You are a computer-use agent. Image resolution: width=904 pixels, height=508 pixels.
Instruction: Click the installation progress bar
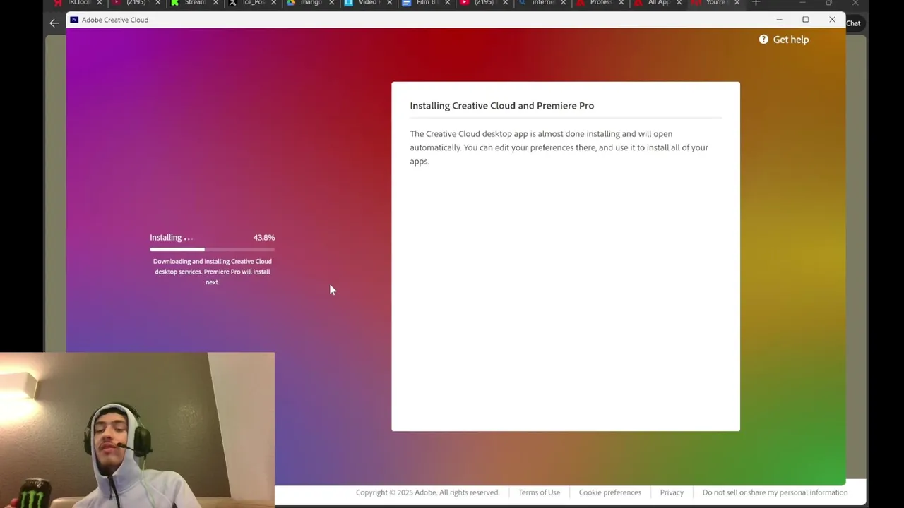tap(212, 249)
